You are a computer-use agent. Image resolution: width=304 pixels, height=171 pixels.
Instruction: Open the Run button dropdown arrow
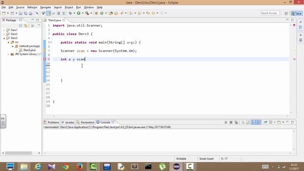coord(83,13)
